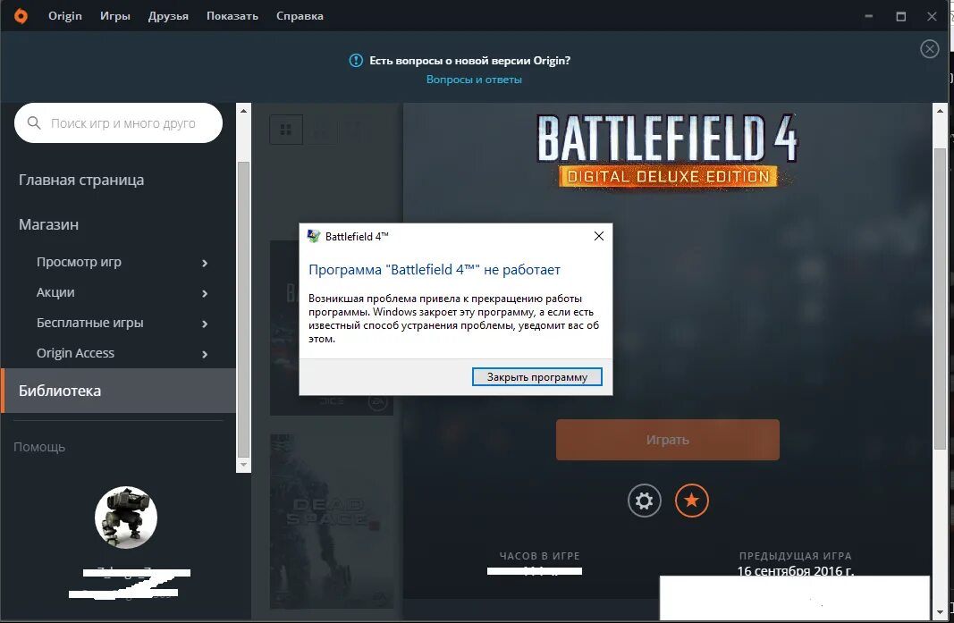954x623 pixels.
Task: Open the Друзья menu
Action: tap(168, 16)
